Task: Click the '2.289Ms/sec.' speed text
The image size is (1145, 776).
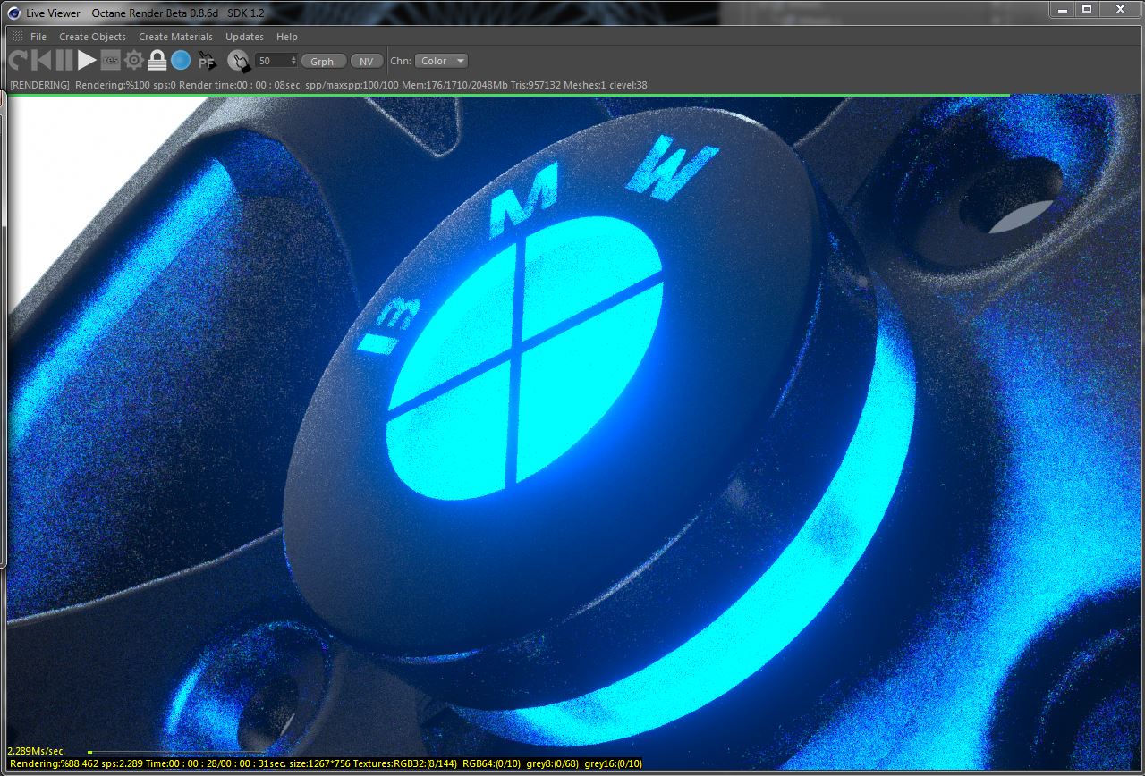Action: (36, 751)
